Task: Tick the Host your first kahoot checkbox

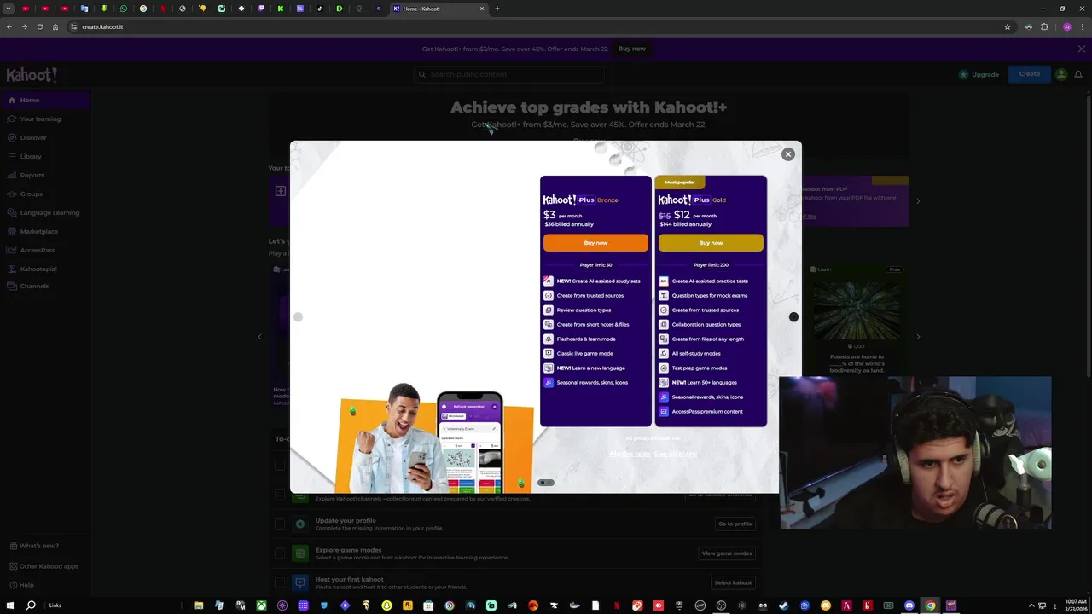Action: pos(279,582)
